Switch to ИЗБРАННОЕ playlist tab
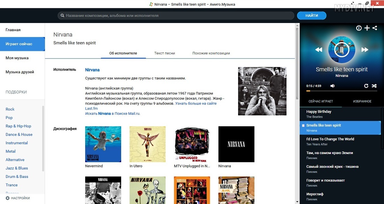Viewport: 384px width, 204px height. (x=362, y=101)
